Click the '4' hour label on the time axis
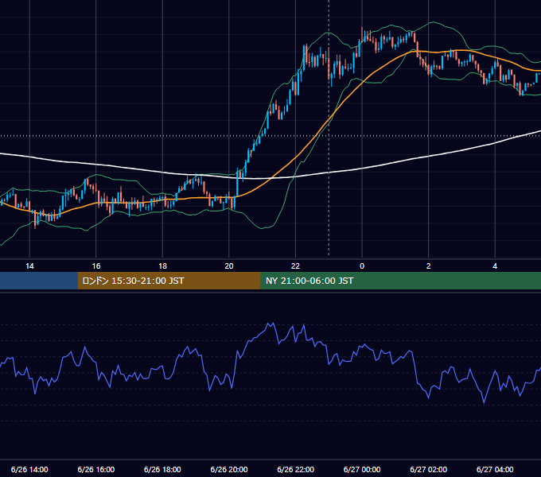 point(495,266)
